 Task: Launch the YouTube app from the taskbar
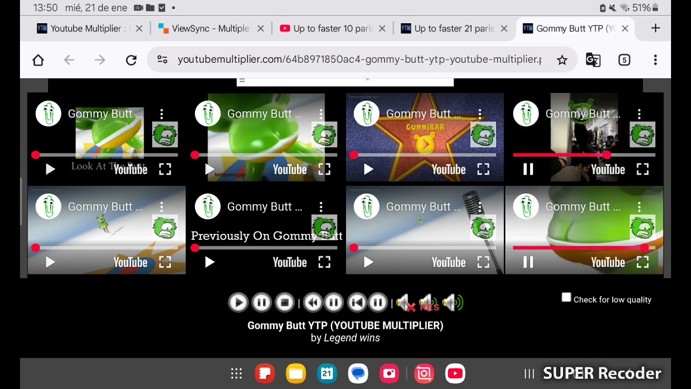coord(455,373)
